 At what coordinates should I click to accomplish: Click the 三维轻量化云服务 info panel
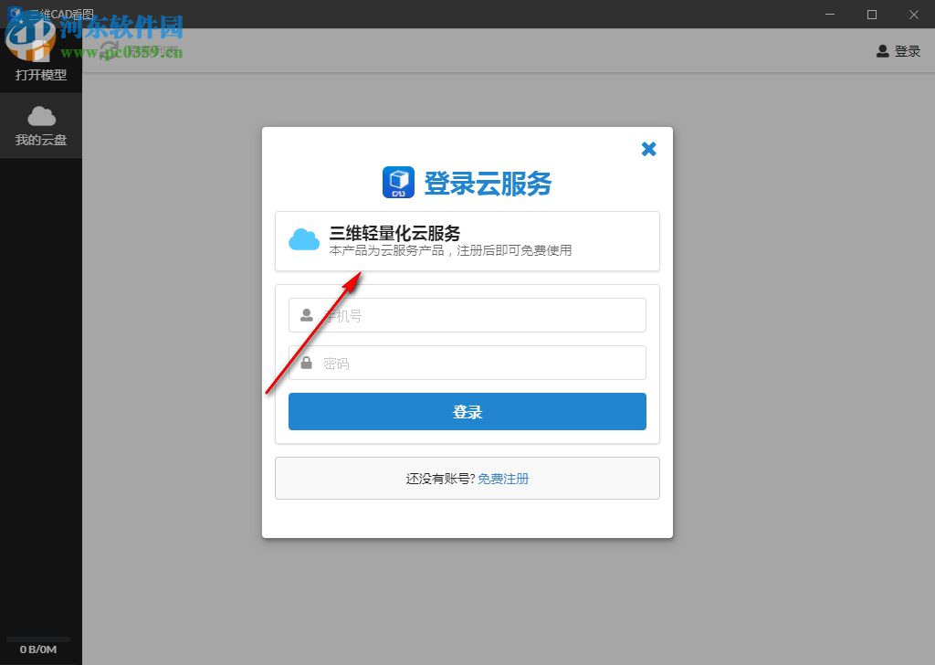pos(467,241)
